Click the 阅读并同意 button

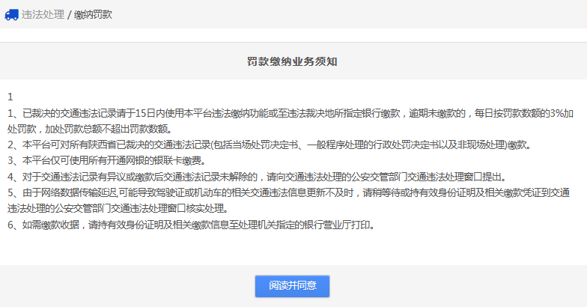click(x=292, y=286)
